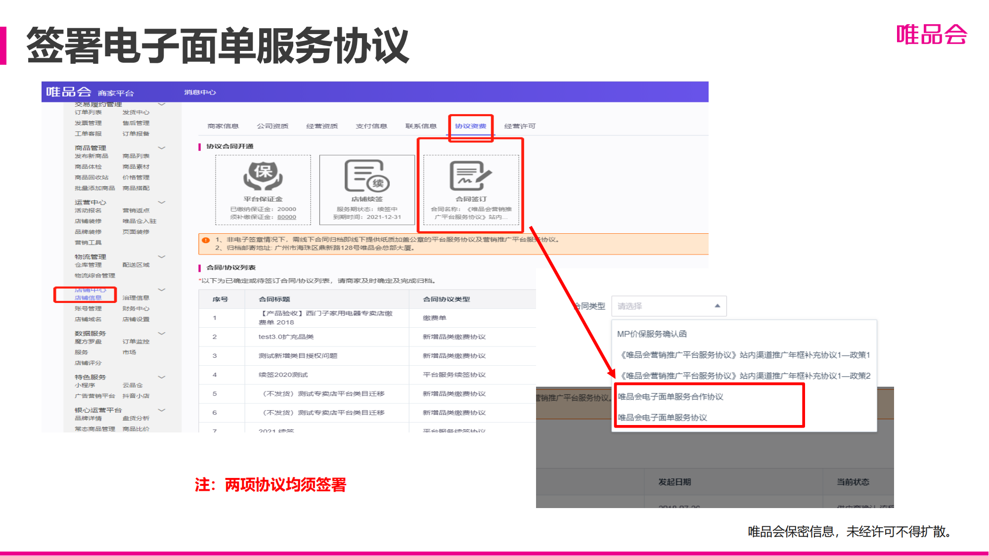This screenshot has width=989, height=556.
Task: Click the 唯品会 logo in purple header
Action: point(69,92)
